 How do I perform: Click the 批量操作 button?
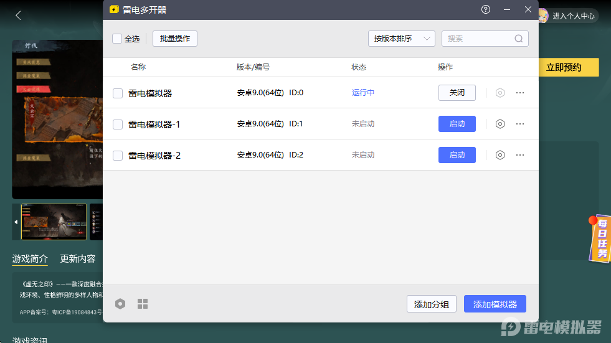pos(175,39)
